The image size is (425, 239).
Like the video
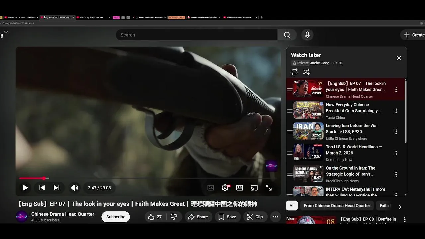(155, 217)
